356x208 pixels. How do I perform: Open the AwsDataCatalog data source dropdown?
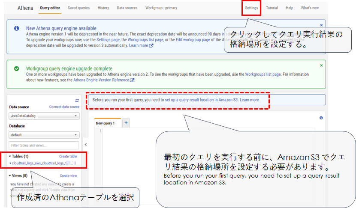click(44, 116)
